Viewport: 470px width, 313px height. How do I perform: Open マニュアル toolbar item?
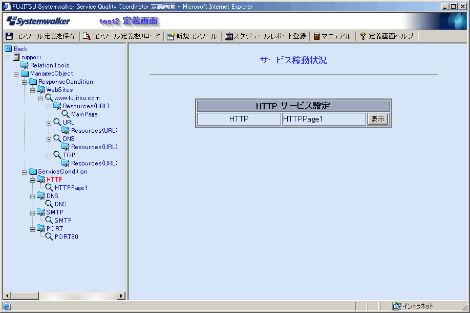332,36
